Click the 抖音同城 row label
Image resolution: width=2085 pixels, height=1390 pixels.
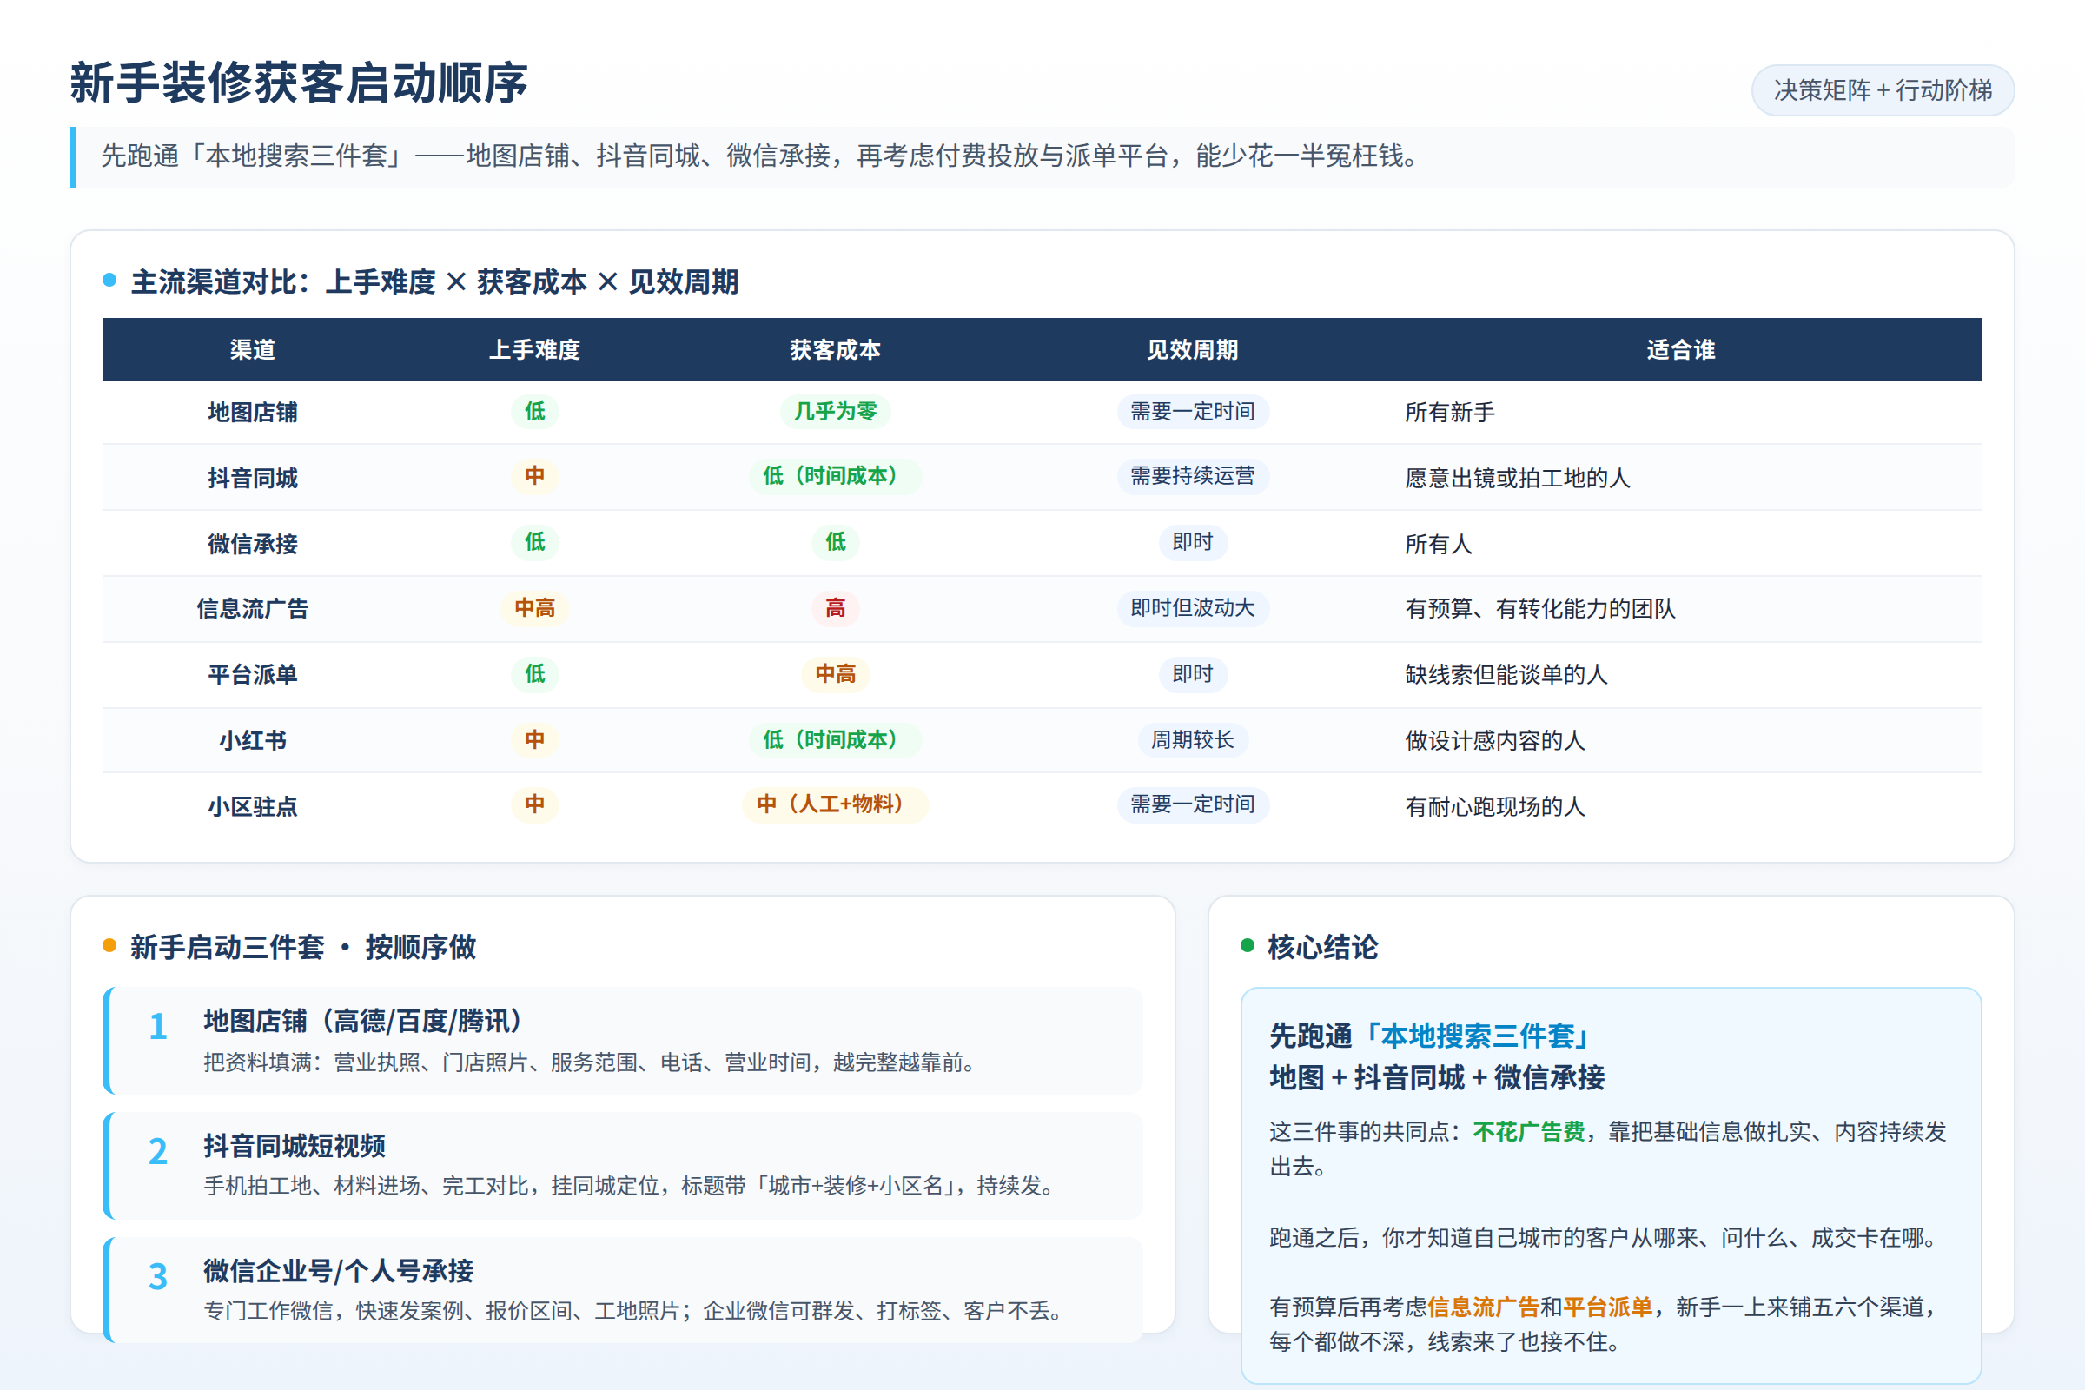point(253,478)
